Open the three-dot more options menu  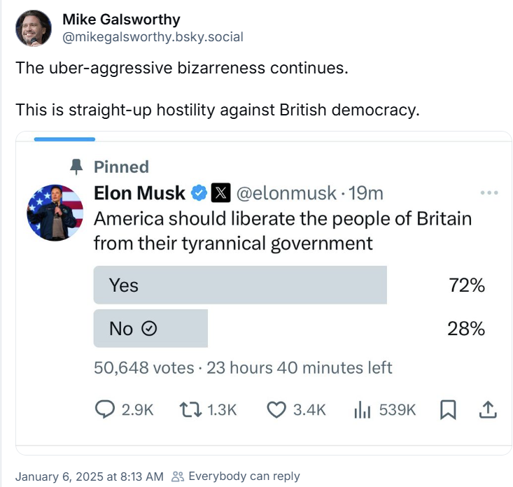pyautogui.click(x=489, y=192)
